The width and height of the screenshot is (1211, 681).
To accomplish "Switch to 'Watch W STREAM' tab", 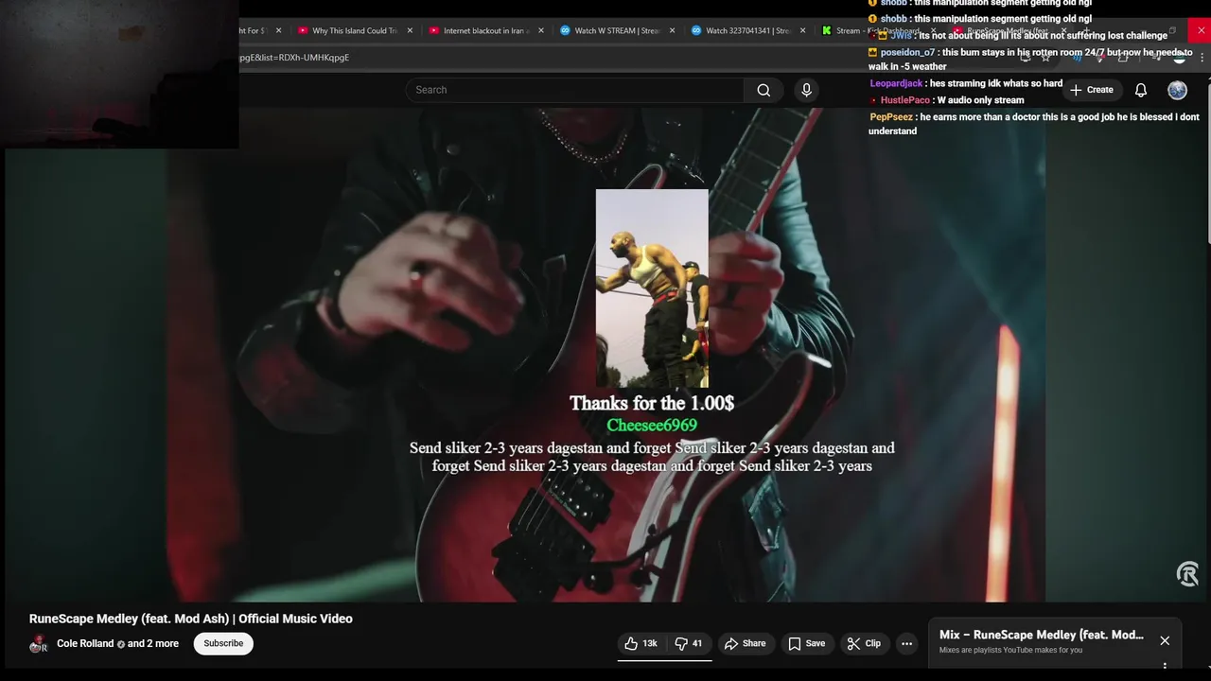I will tap(617, 30).
